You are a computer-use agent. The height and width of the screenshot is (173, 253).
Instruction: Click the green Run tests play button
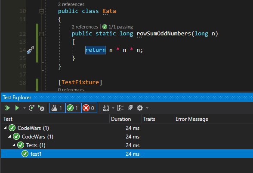(x=17, y=108)
